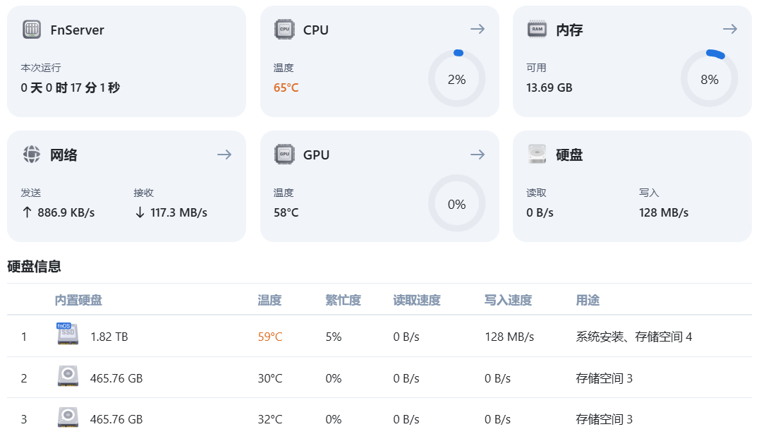Click the memory 8% usage ring

pos(710,79)
